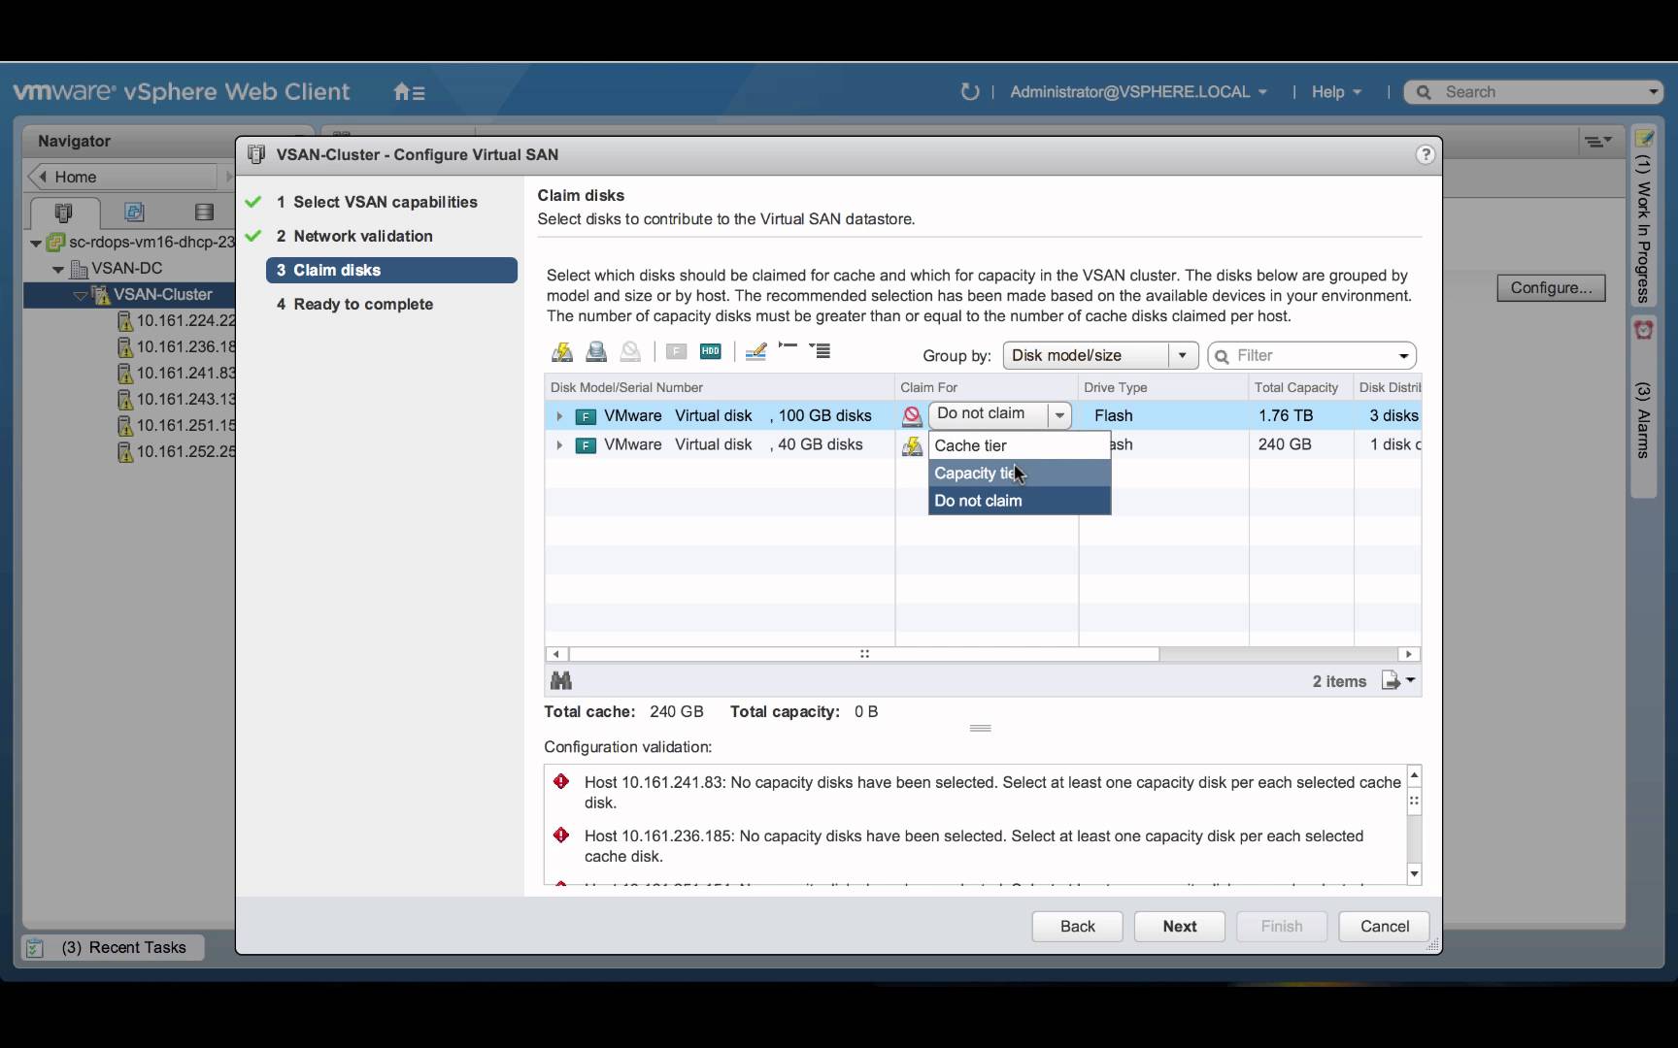Click the do-not-claim status icon on the 100 GB row
This screenshot has height=1048, width=1678.
pos(912,416)
